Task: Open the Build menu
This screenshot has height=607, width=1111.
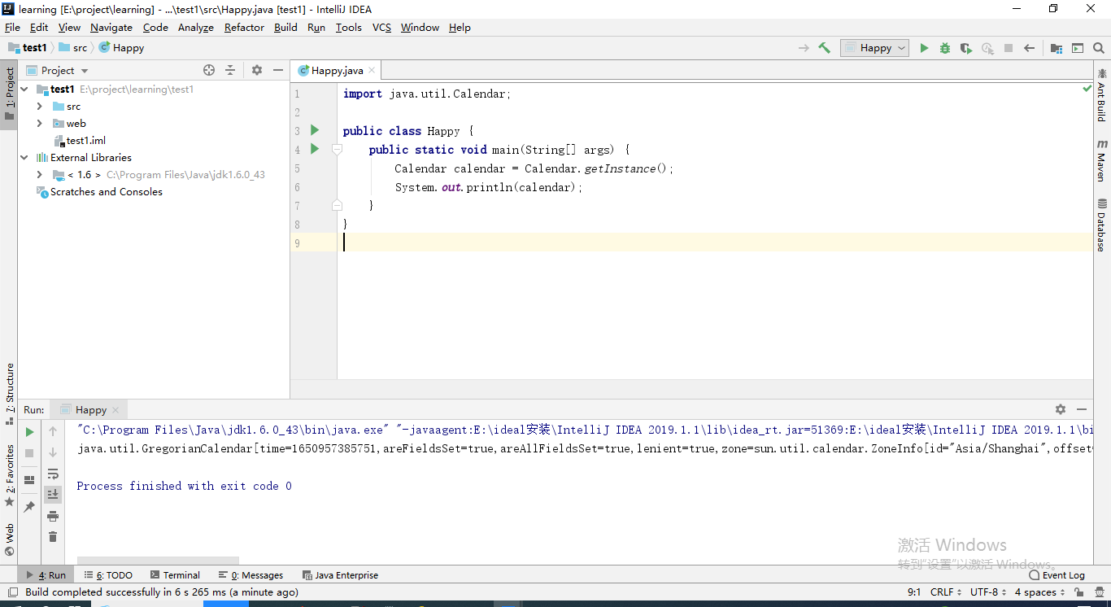Action: click(285, 27)
